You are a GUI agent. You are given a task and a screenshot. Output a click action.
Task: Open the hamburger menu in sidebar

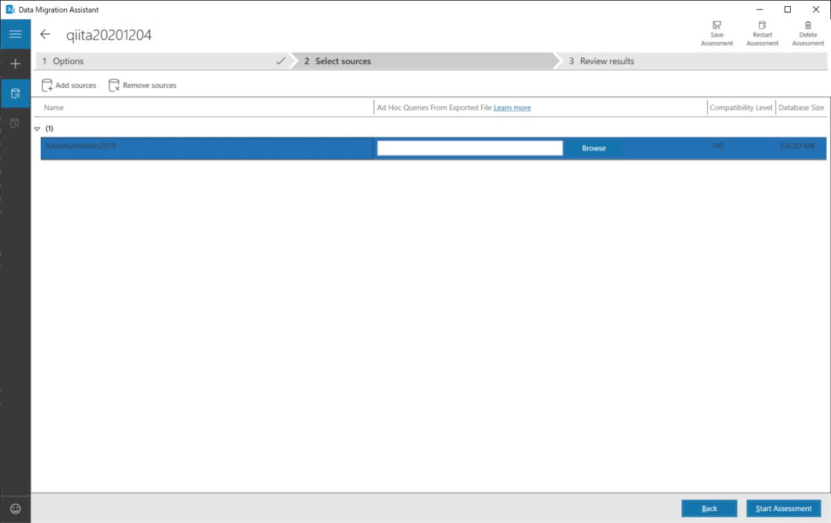[x=15, y=34]
